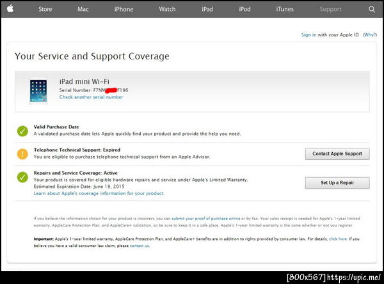The image size is (384, 284).
Task: Select the Support navigation item
Action: tap(330, 10)
